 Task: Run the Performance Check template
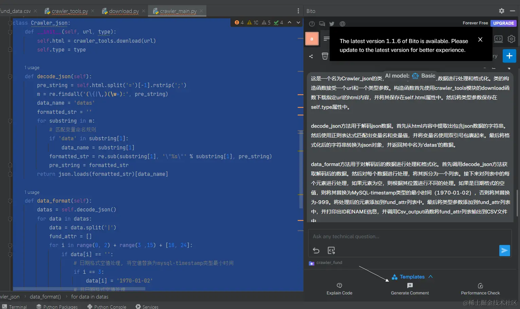coord(480,289)
